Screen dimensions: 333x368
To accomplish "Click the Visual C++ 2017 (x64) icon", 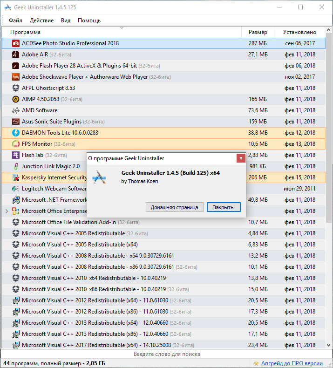I will coord(16,345).
